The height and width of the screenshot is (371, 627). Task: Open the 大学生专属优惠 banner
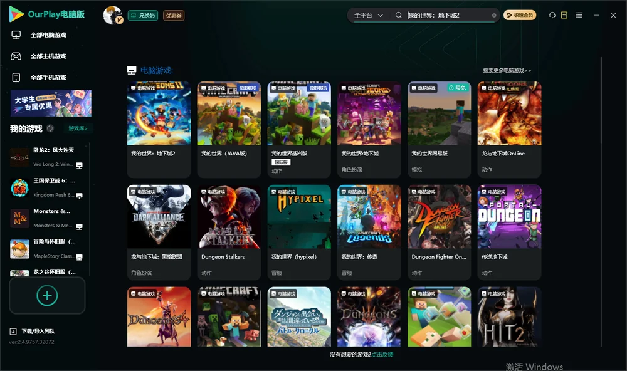51,103
